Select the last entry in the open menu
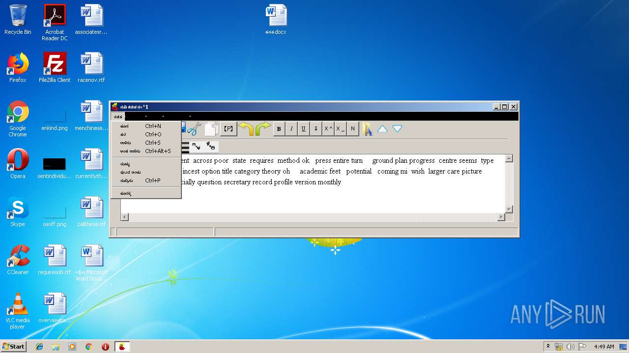629x353 pixels. click(146, 193)
